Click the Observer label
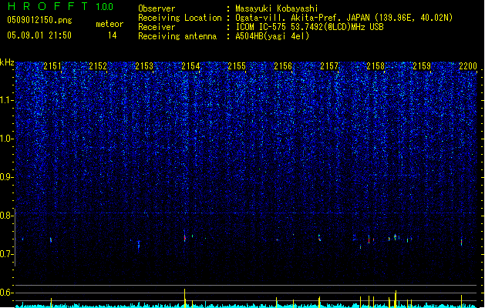This screenshot has width=485, height=308. tap(157, 8)
